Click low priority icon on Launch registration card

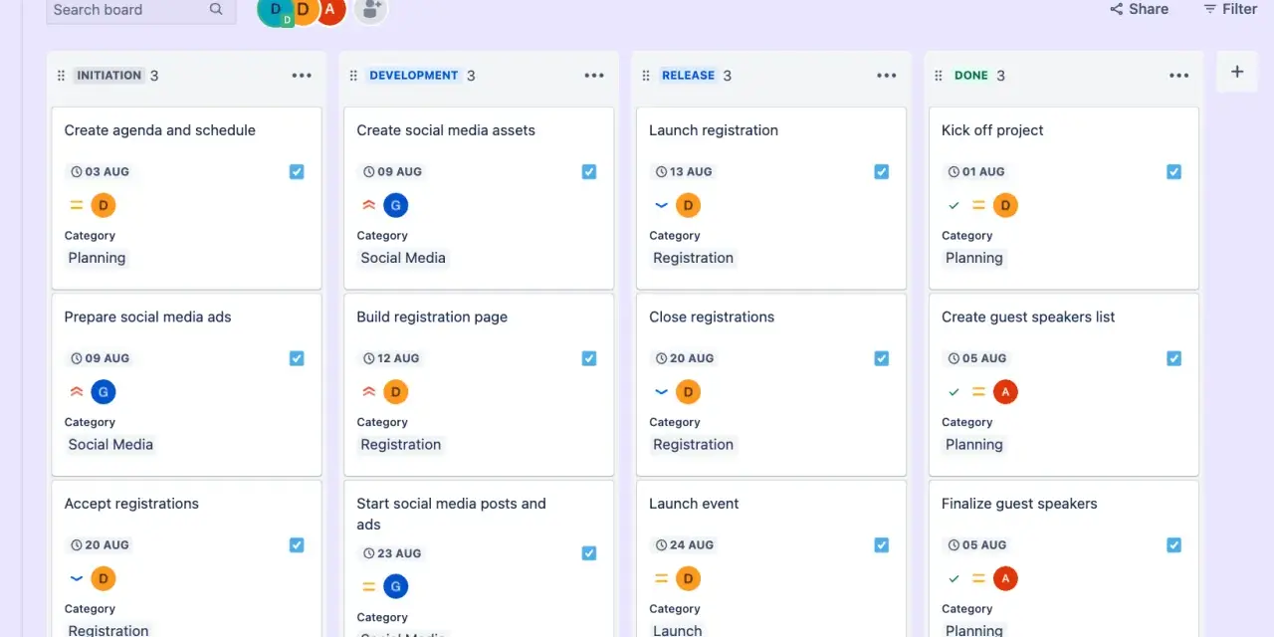coord(661,206)
